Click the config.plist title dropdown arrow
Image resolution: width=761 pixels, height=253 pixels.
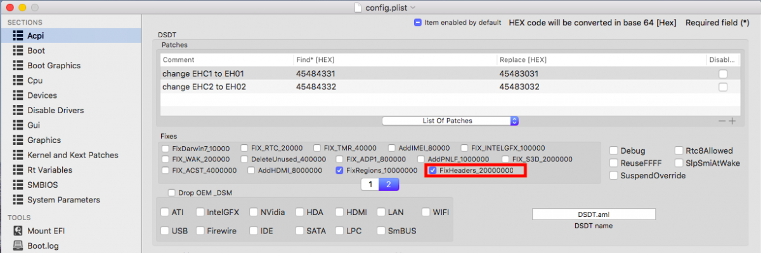(413, 7)
